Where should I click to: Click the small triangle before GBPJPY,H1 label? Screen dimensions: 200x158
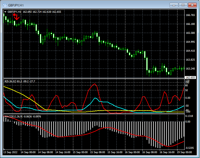[x=5, y=12]
